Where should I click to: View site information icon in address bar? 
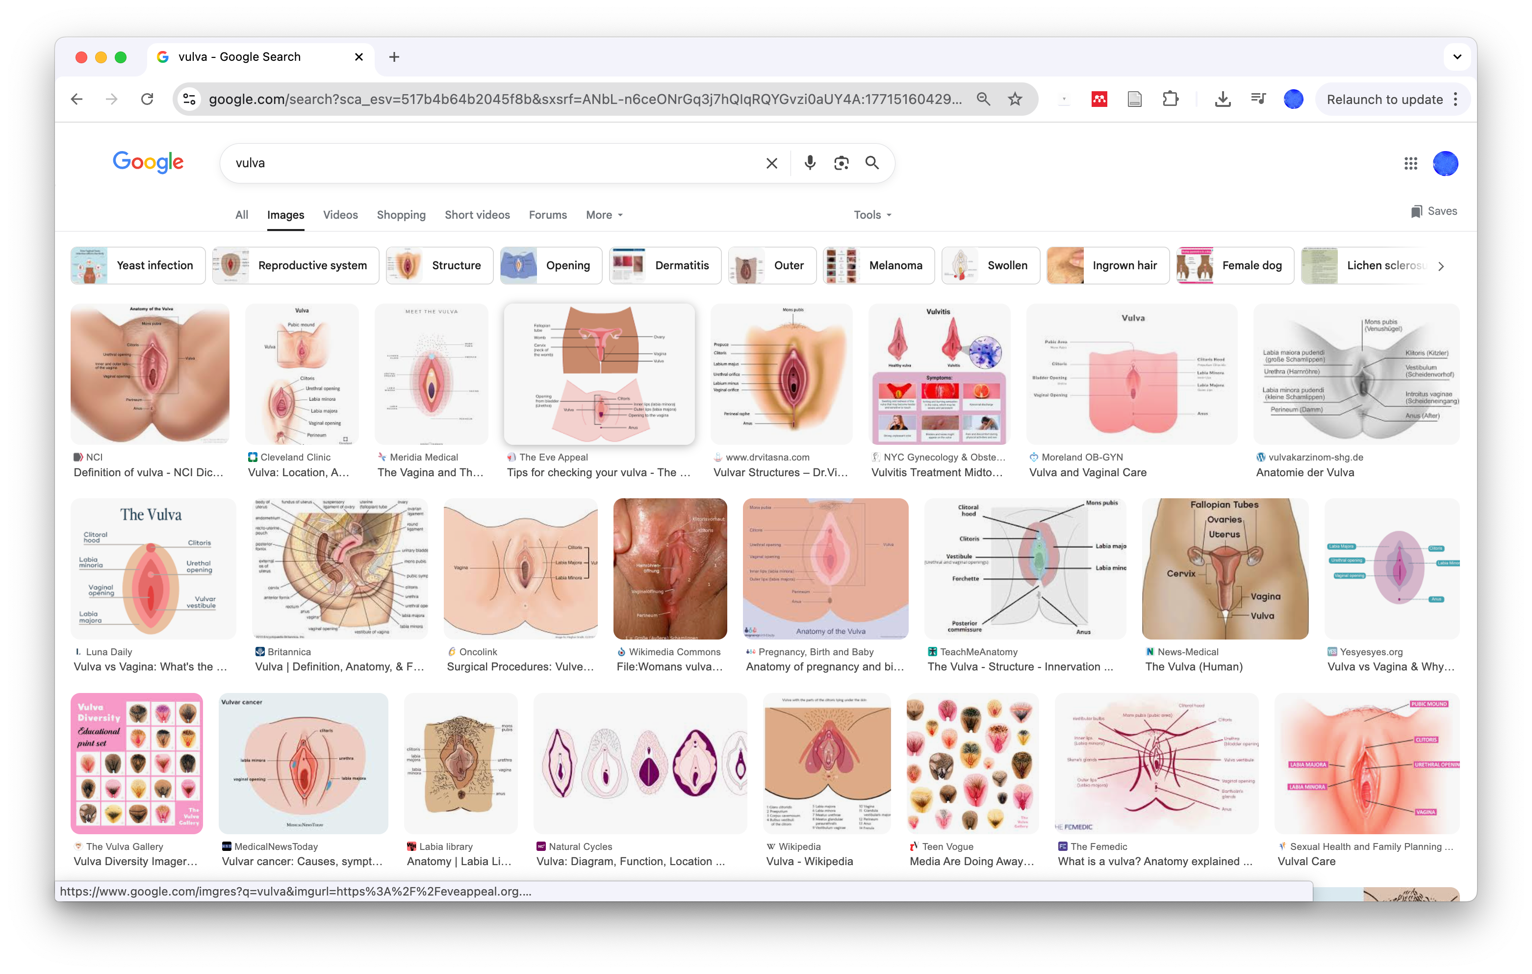(x=190, y=99)
